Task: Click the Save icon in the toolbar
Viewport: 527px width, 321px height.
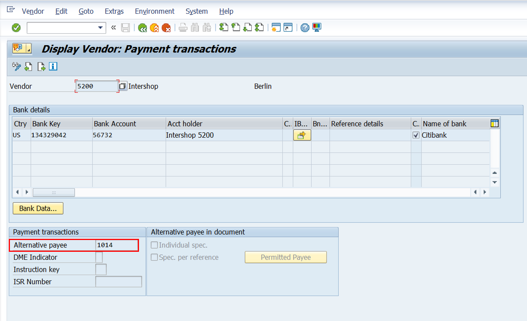Action: 126,27
